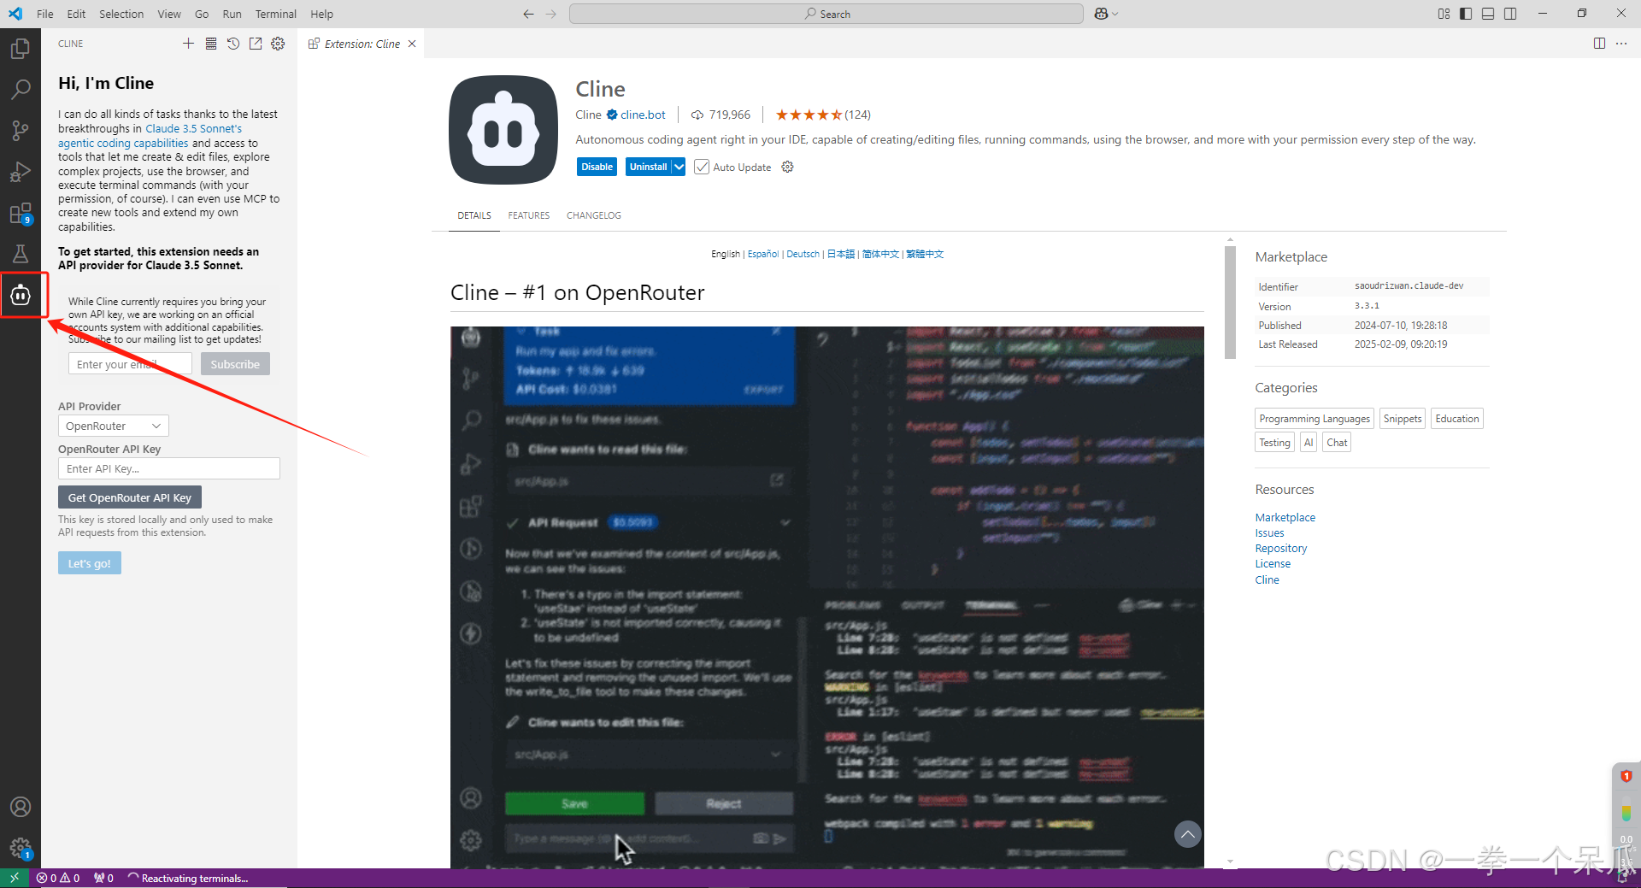Screen dimensions: 1641x888
Task: Open remote window indicator in status bar
Action: [15, 878]
